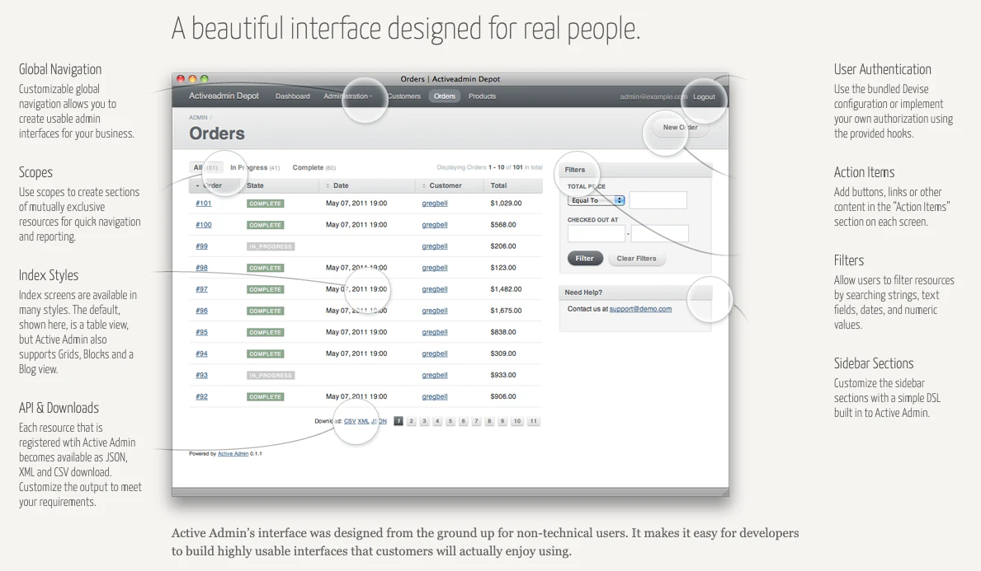Screen dimensions: 981x571
Task: Click the Total column header
Action: [x=512, y=185]
